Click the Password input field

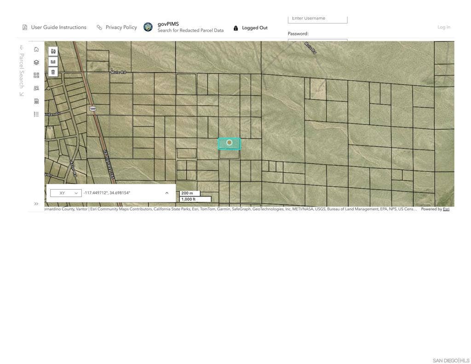pyautogui.click(x=317, y=40)
